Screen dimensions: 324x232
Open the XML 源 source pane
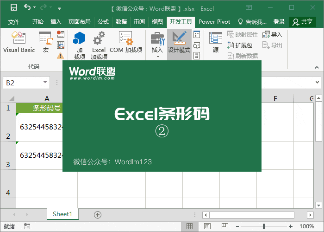(x=216, y=42)
